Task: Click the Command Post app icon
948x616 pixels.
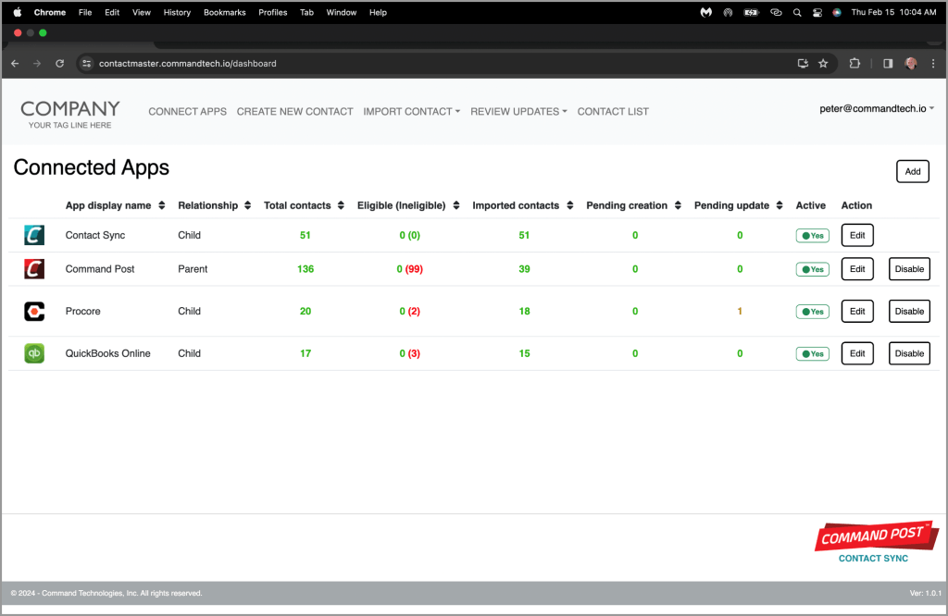Action: [x=34, y=268]
